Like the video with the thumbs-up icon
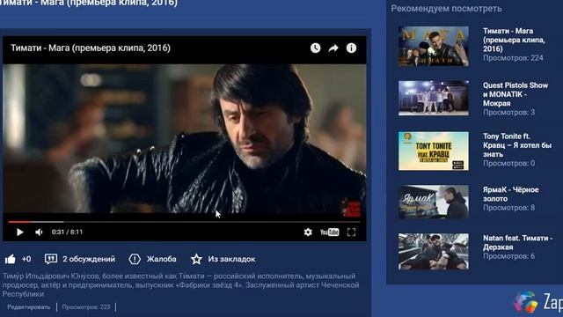Viewport: 563px width, 317px height. pos(11,259)
